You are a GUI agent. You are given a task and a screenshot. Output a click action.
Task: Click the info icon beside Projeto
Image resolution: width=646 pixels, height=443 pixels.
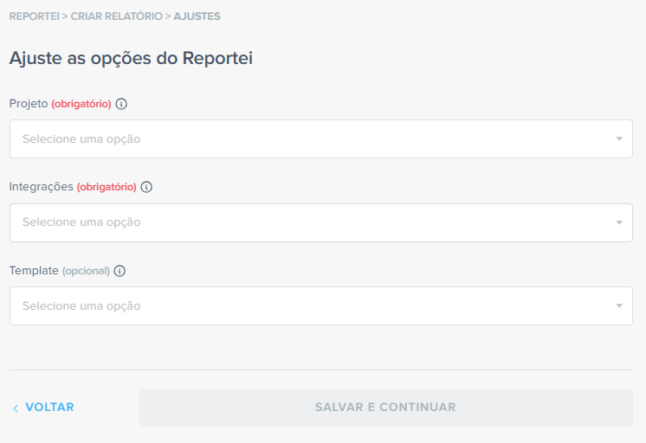[x=121, y=104]
